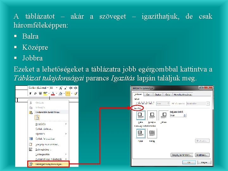Click the center alignment icon in mini toolbar
The height and width of the screenshot is (171, 228).
[x=40, y=93]
